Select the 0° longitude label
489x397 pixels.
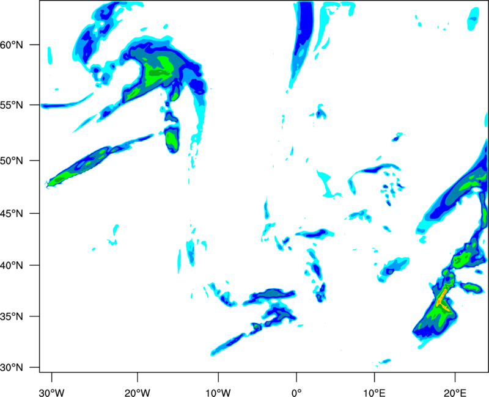[296, 393]
